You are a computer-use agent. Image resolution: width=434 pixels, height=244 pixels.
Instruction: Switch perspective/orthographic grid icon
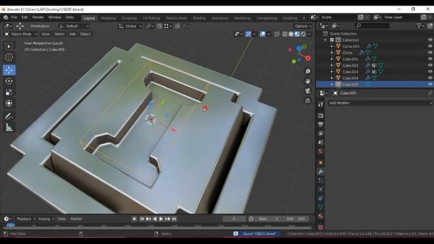point(307,100)
